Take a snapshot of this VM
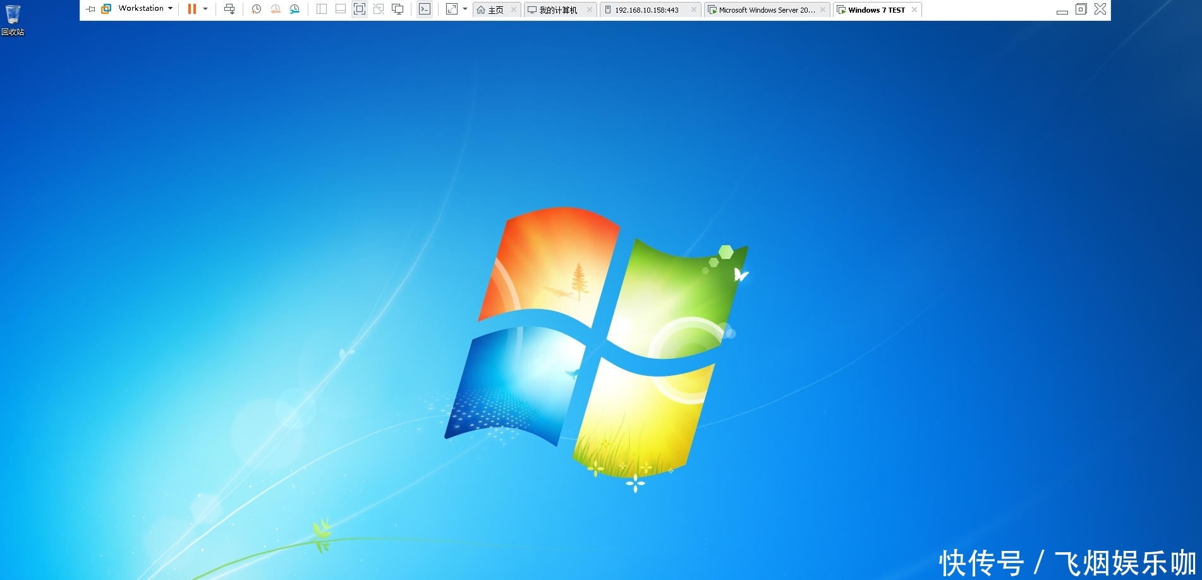This screenshot has height=580, width=1202. pyautogui.click(x=256, y=9)
